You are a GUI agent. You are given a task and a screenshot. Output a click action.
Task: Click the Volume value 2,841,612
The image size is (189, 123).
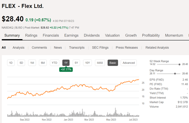(182, 106)
